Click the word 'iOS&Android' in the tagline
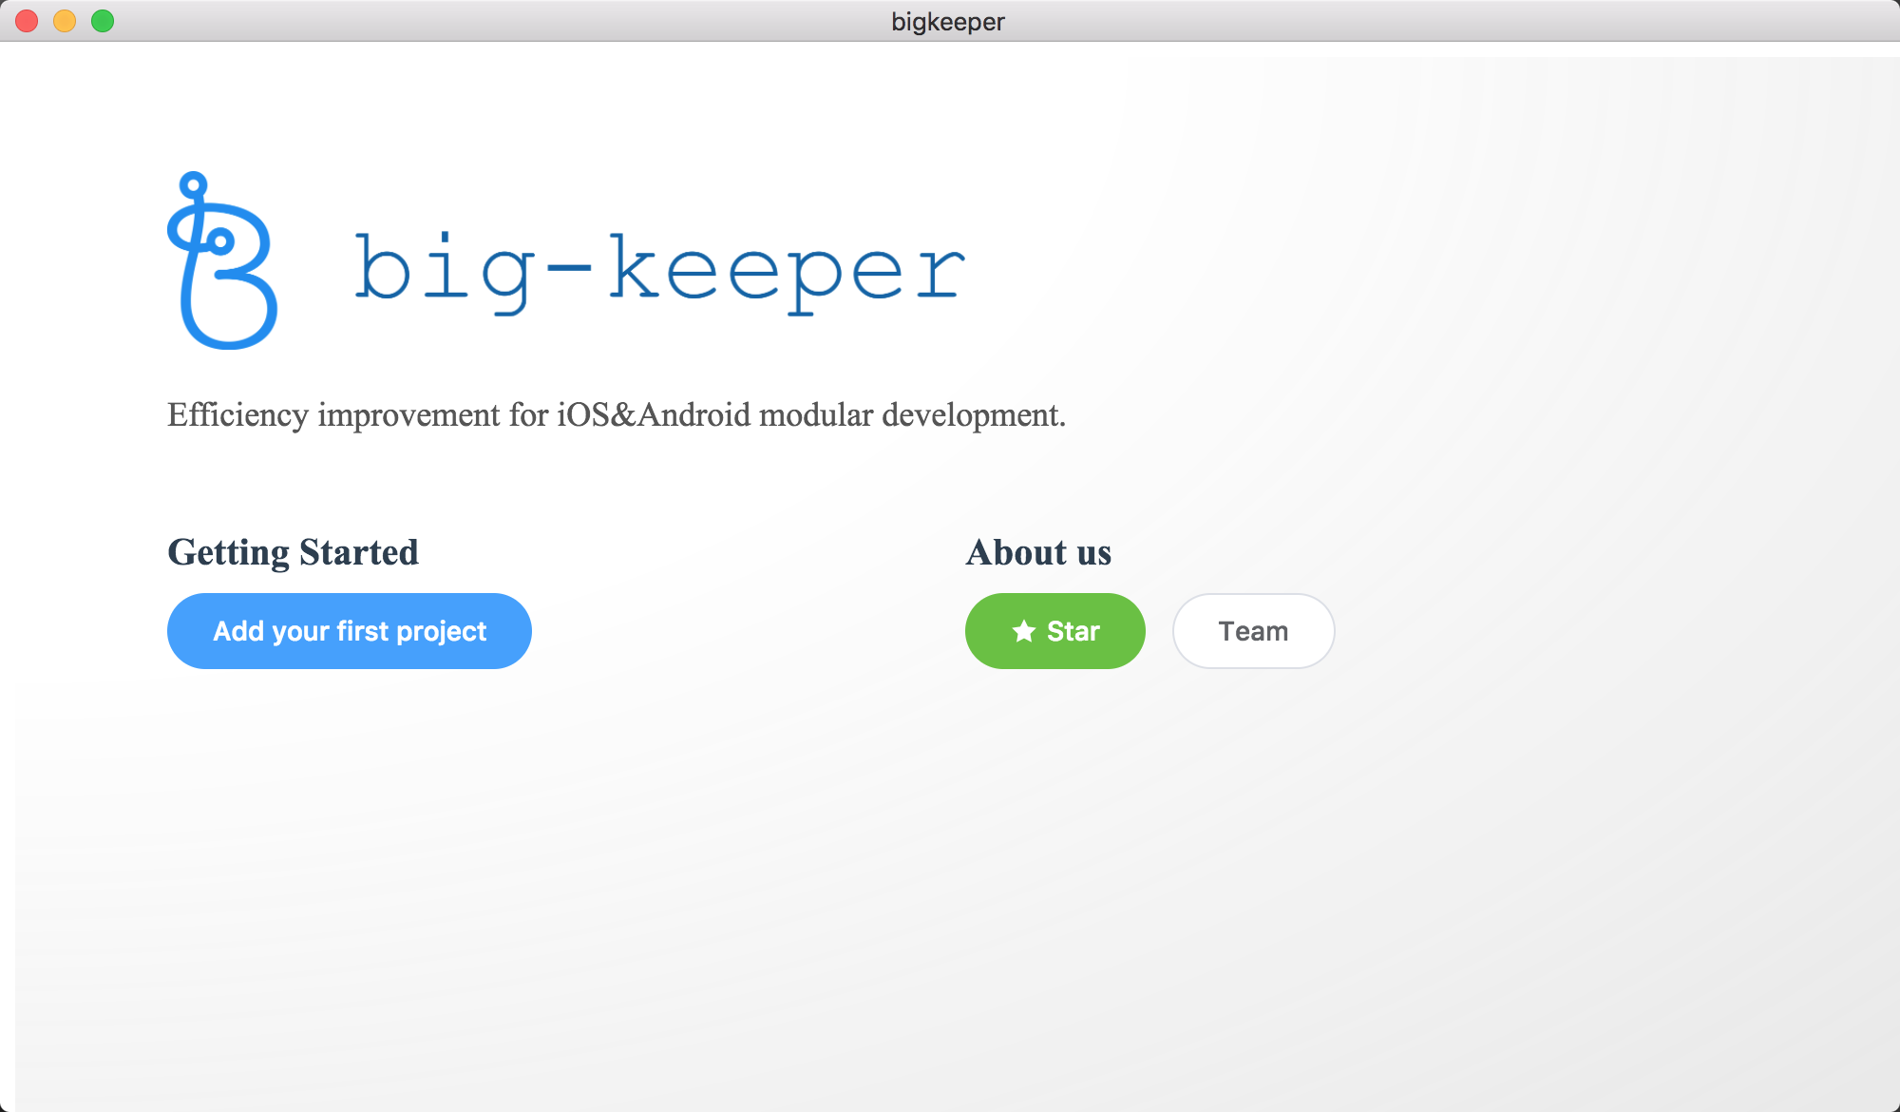 tap(654, 415)
